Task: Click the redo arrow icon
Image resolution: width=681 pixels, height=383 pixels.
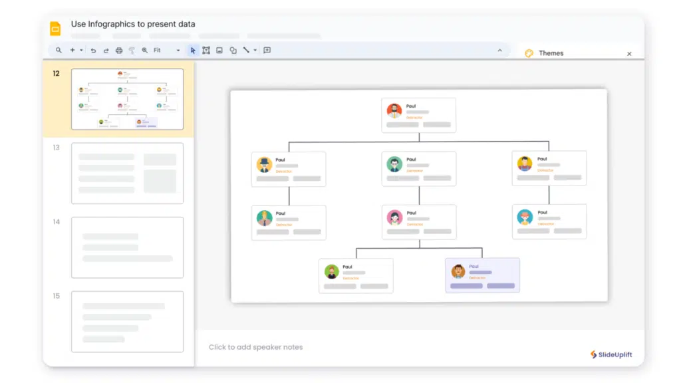Action: (x=106, y=51)
